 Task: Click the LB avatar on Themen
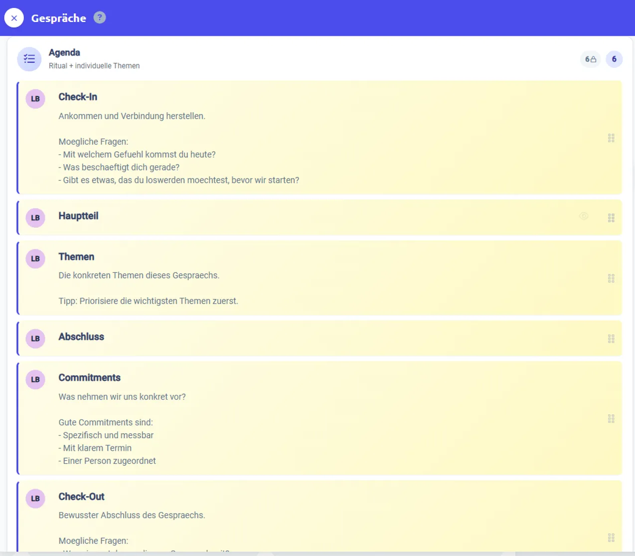35,259
